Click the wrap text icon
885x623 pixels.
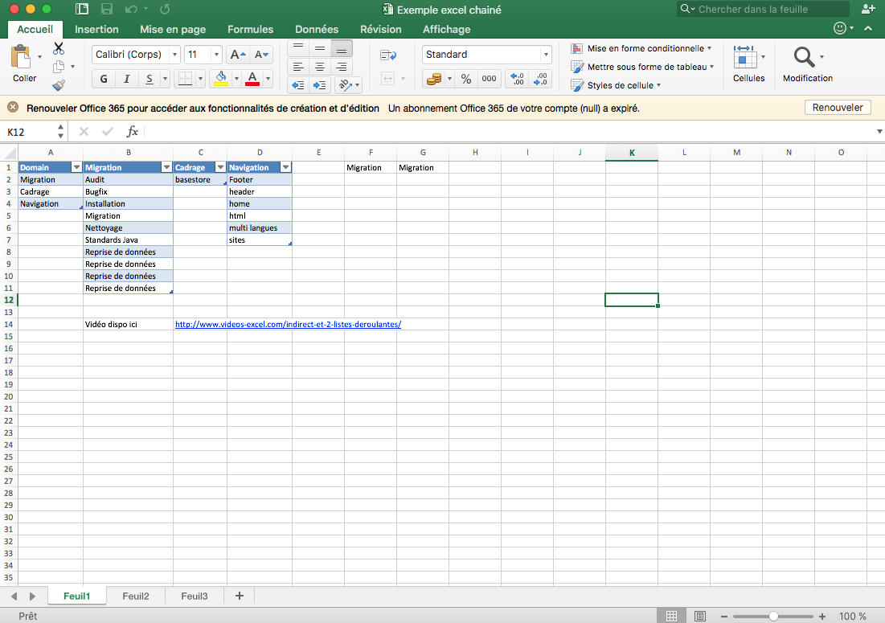click(x=388, y=55)
